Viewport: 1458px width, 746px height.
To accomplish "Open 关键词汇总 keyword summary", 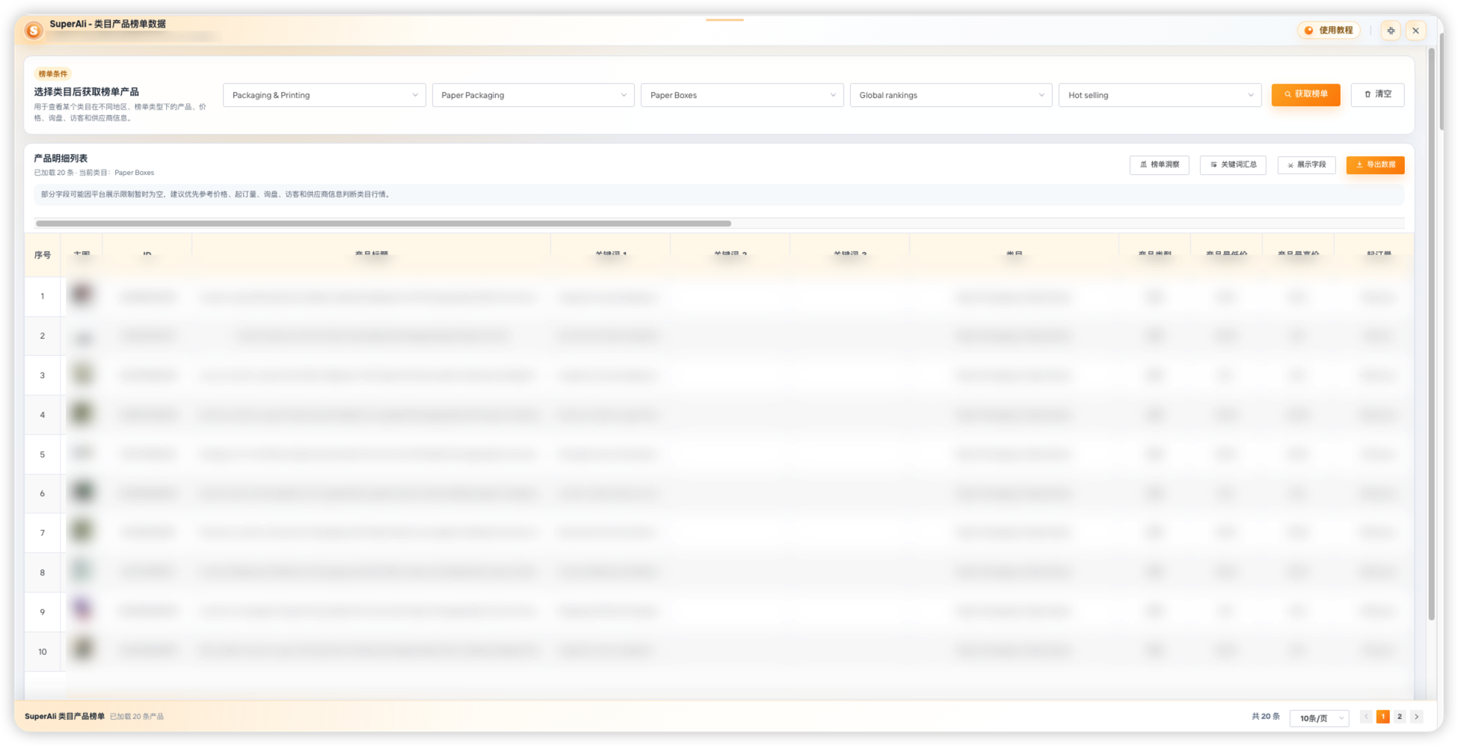I will click(x=1233, y=164).
